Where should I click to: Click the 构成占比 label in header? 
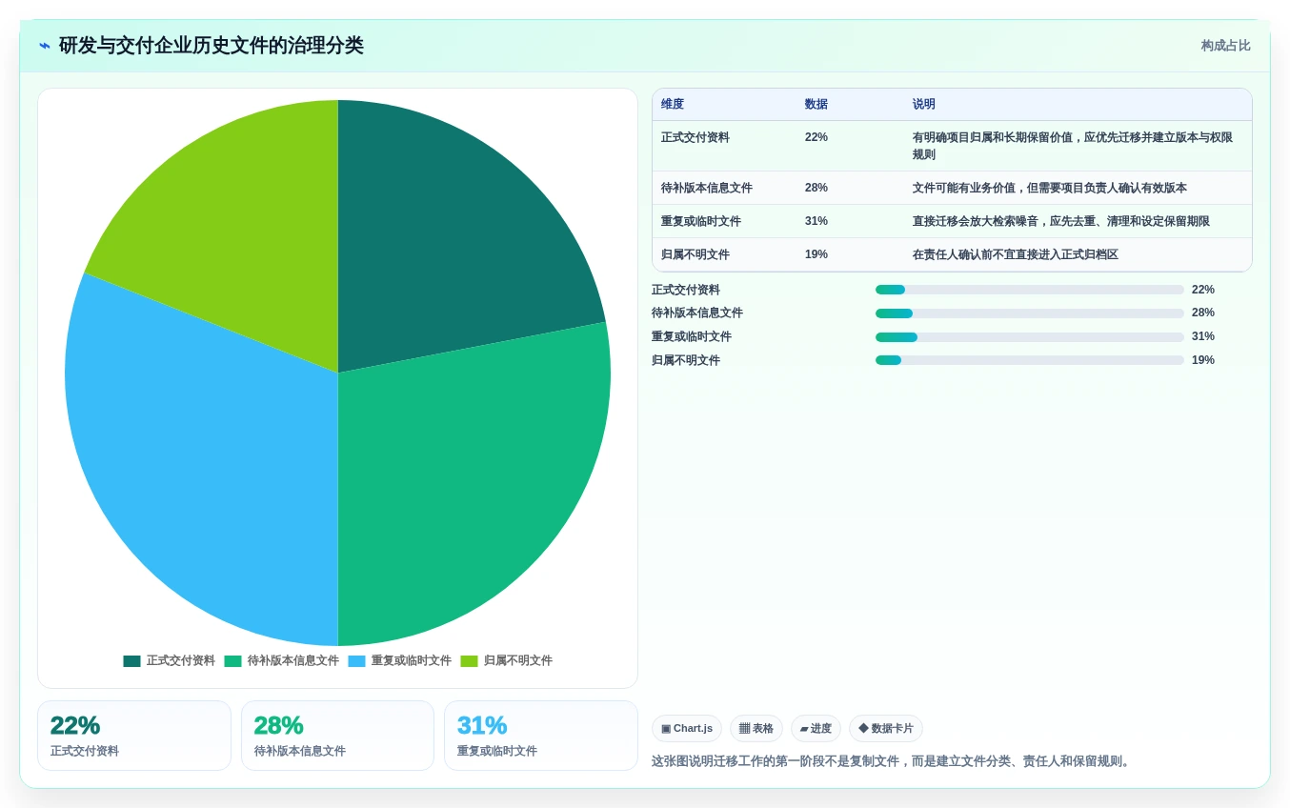(x=1225, y=46)
